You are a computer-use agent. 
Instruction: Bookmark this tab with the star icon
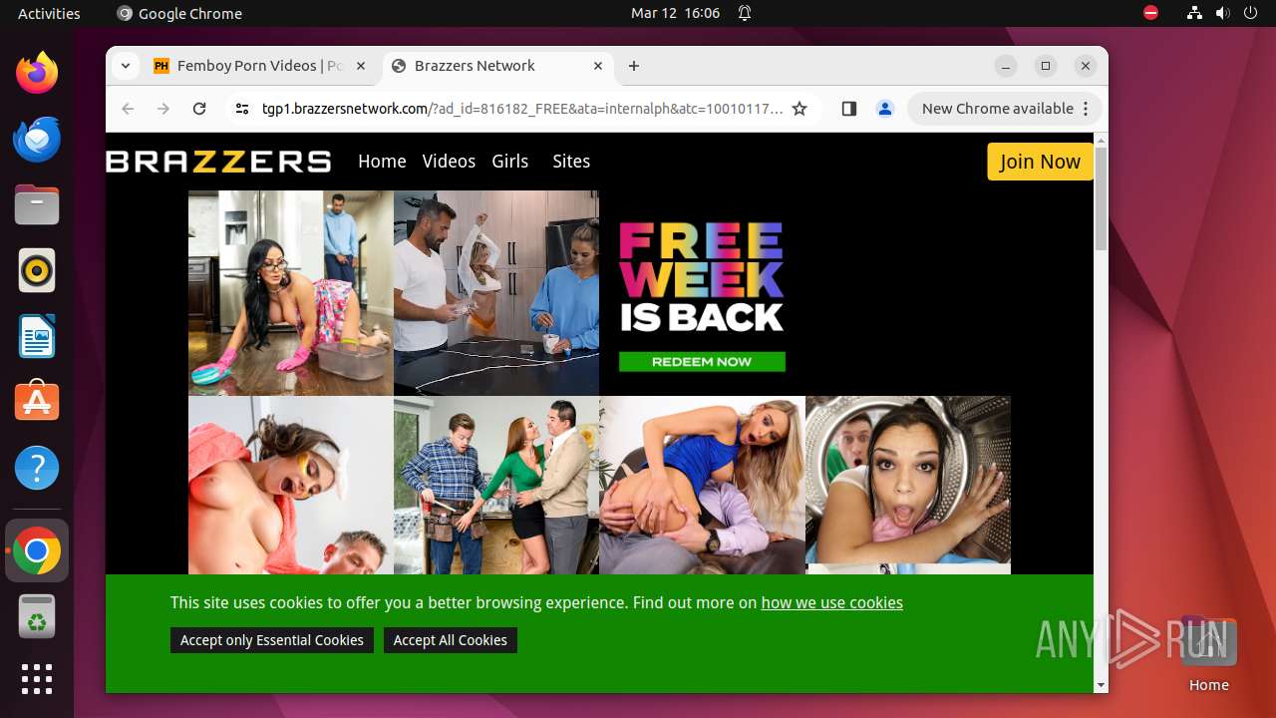(799, 109)
